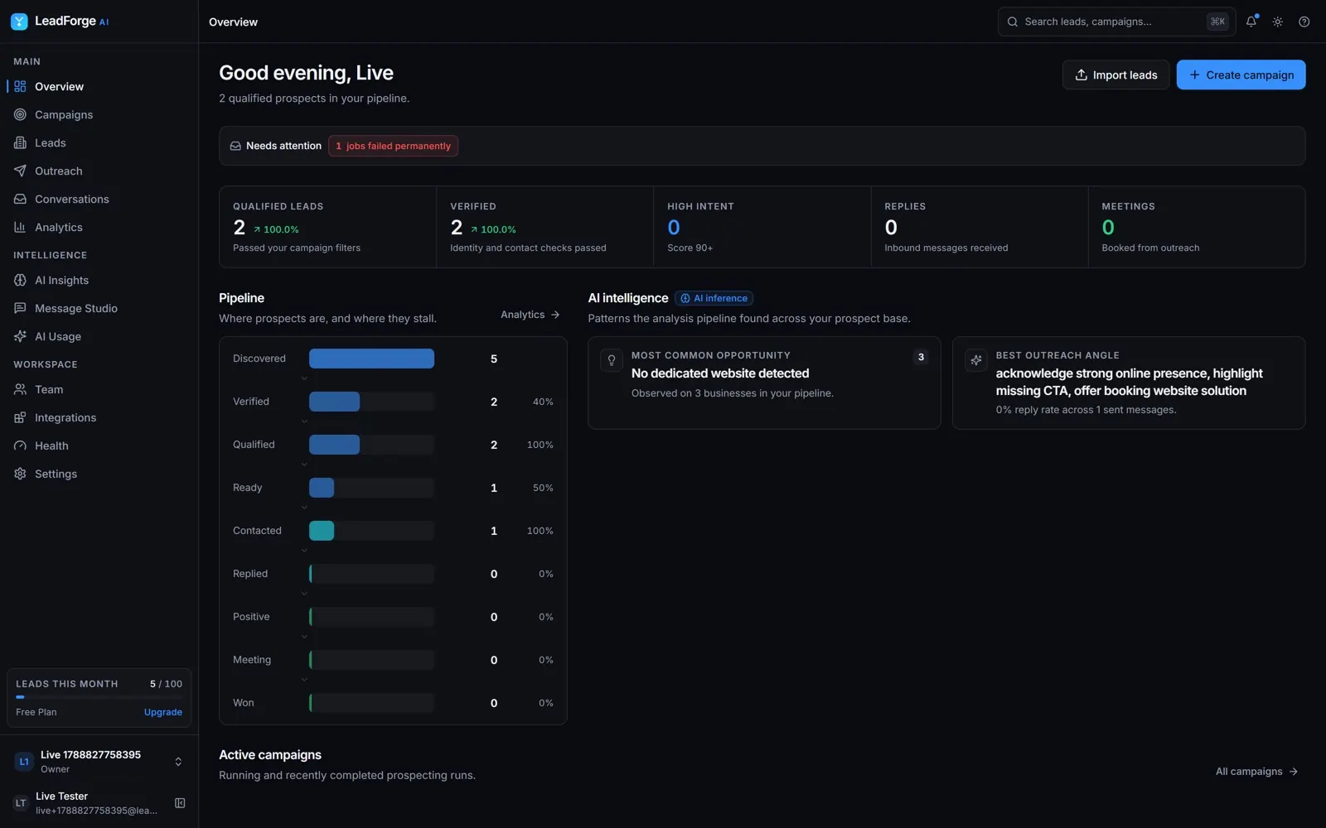Click the LT user avatar
Image resolution: width=1326 pixels, height=828 pixels.
21,803
